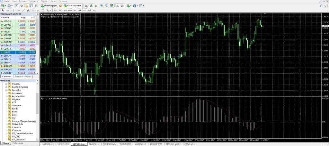Click the Бид column header
The height and width of the screenshot is (146, 329).
[23, 18]
